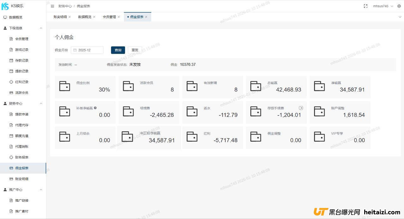Click the 场馆费 wallet icon
The width and height of the screenshot is (404, 219).
tap(128, 111)
